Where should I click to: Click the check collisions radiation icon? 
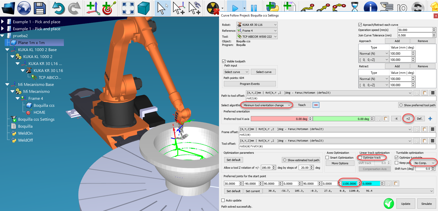pos(213,8)
